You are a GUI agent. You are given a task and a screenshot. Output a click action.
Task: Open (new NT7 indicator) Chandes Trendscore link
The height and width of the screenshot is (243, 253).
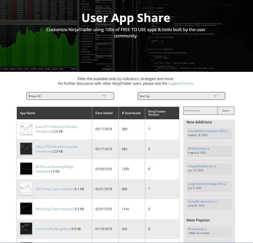point(56,129)
